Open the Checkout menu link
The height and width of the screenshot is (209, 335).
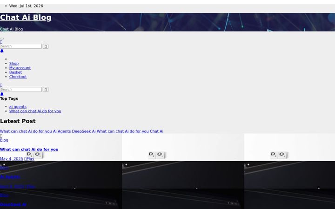click(18, 77)
